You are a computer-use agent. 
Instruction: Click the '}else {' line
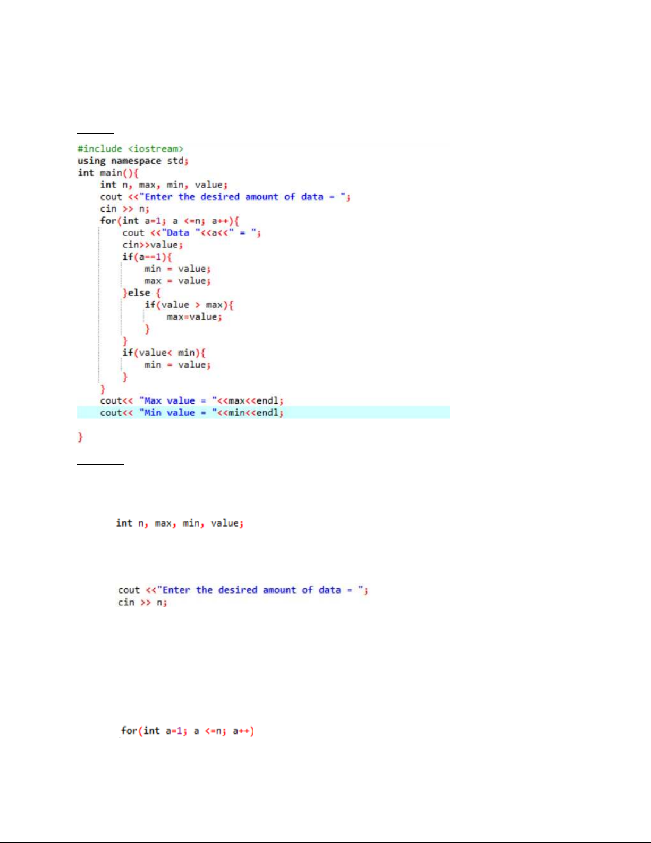(141, 293)
